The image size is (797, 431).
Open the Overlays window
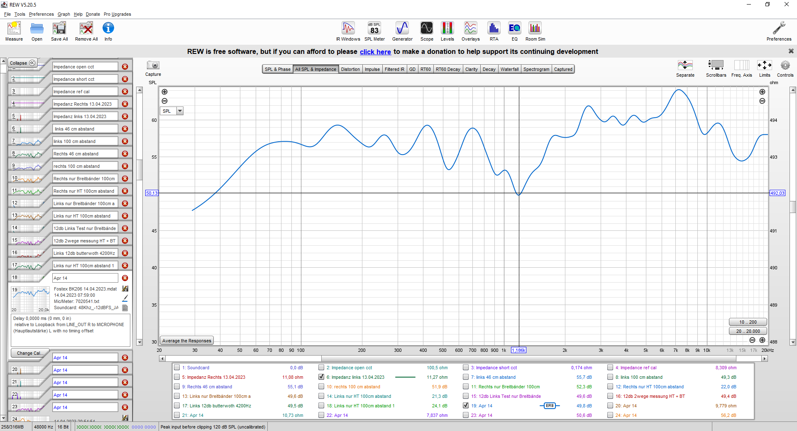(x=470, y=31)
